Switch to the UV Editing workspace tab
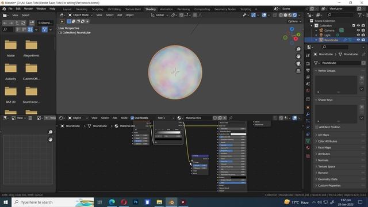The width and height of the screenshot is (368, 207). tap(114, 9)
